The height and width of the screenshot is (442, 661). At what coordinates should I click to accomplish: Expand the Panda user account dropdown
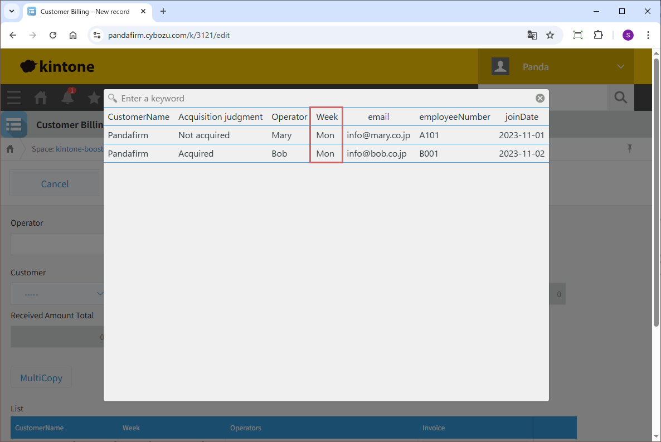[621, 67]
